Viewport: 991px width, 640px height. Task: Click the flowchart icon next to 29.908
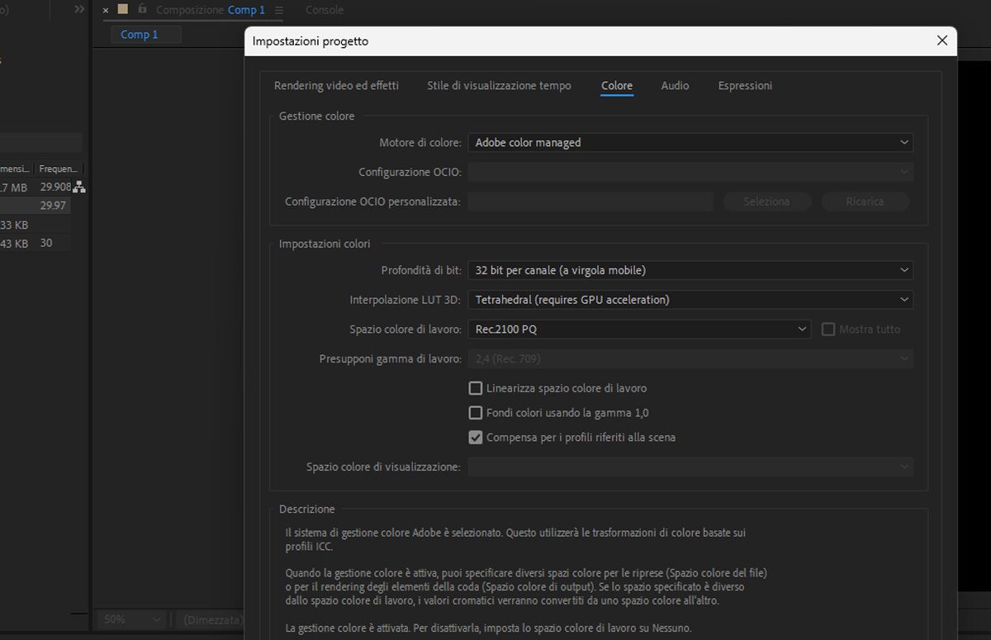[79, 187]
